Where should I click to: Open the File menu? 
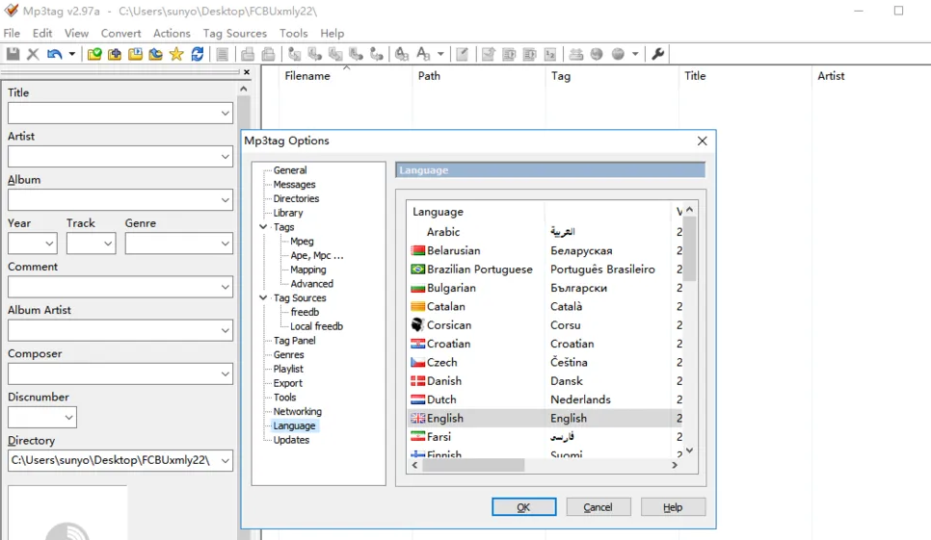[x=12, y=33]
